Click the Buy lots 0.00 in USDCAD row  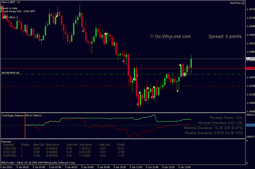37,149
